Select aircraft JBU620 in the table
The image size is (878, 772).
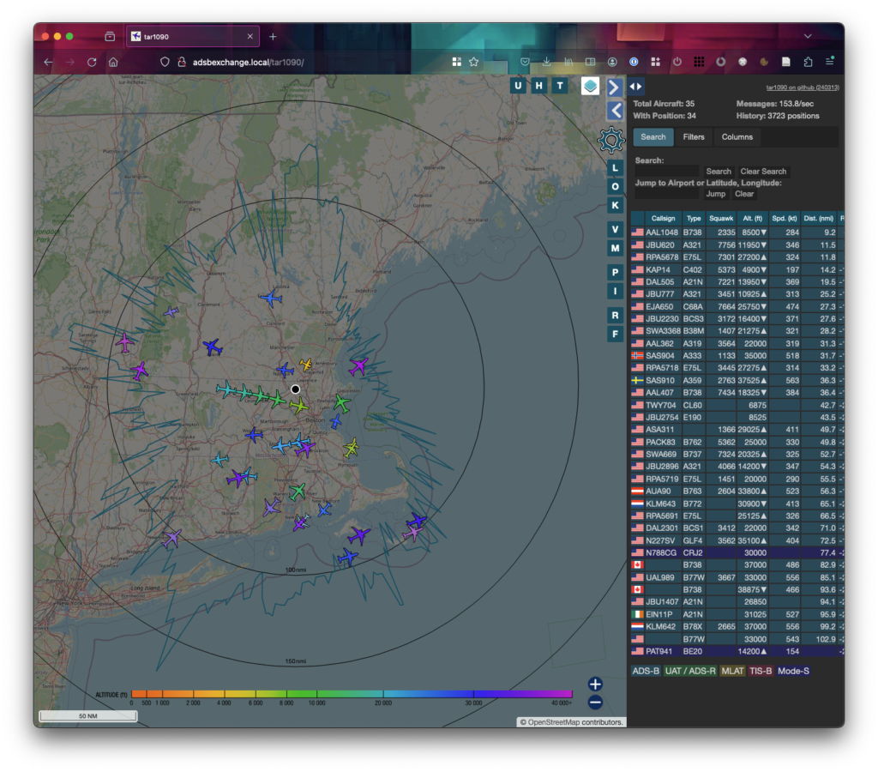coord(737,244)
